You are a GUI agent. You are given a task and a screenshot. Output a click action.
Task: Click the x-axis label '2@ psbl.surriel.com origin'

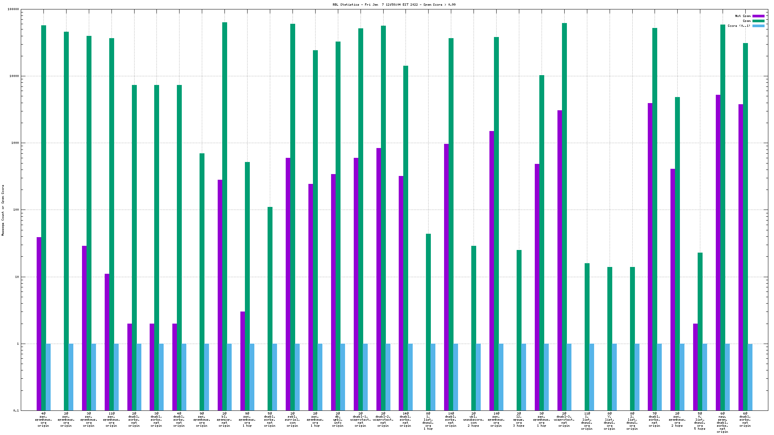[292, 420]
